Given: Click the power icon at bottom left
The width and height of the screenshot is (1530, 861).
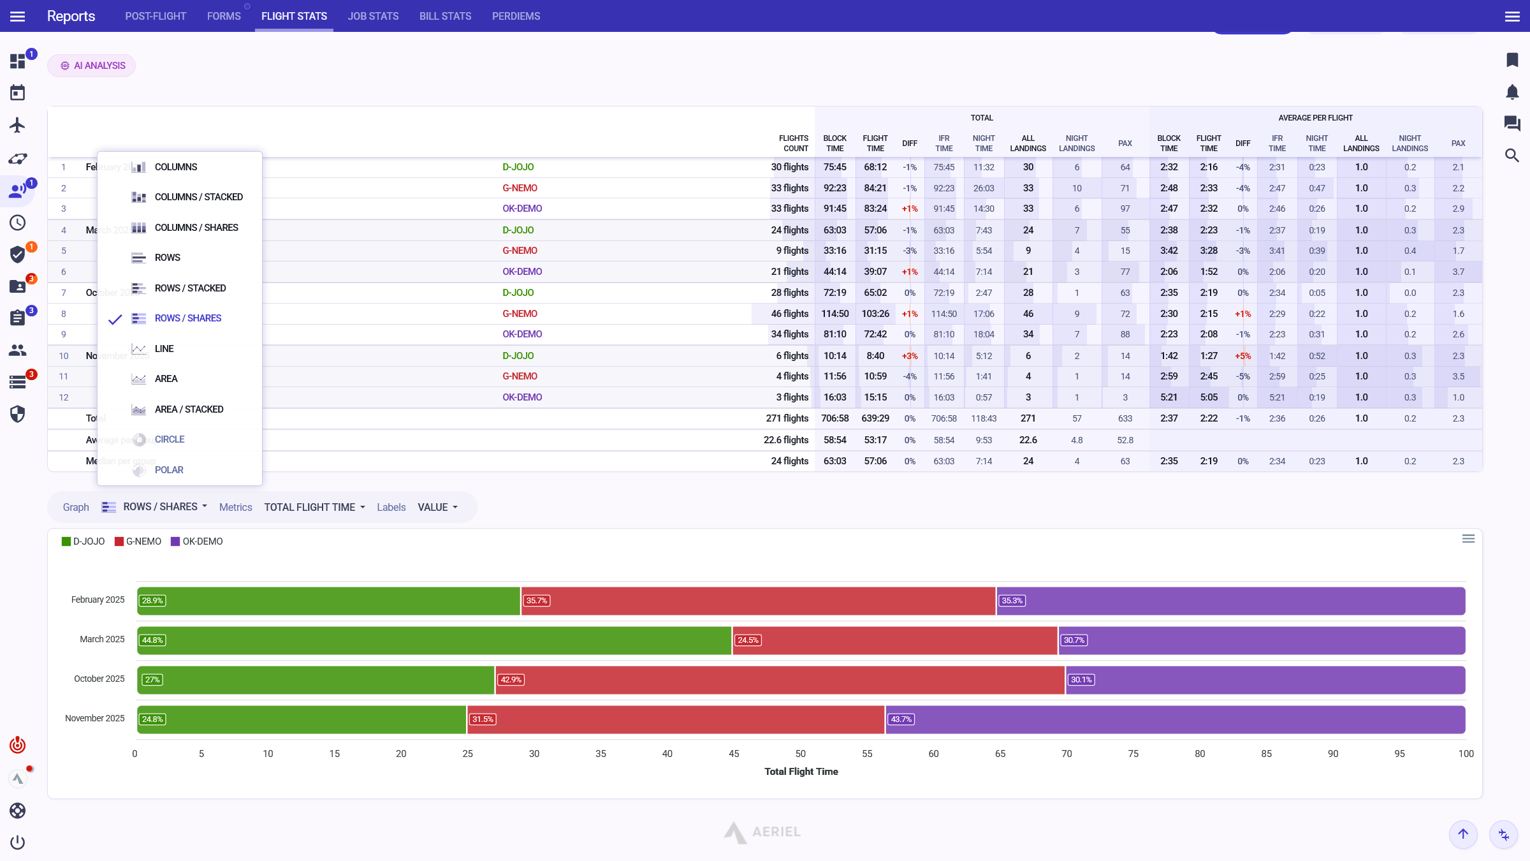Looking at the screenshot, I should click(17, 843).
